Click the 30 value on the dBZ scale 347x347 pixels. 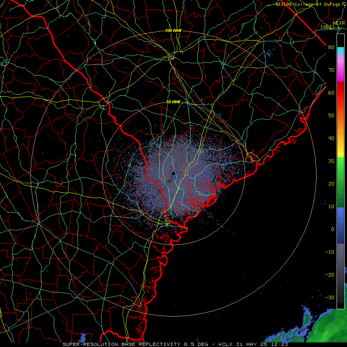coord(331,161)
